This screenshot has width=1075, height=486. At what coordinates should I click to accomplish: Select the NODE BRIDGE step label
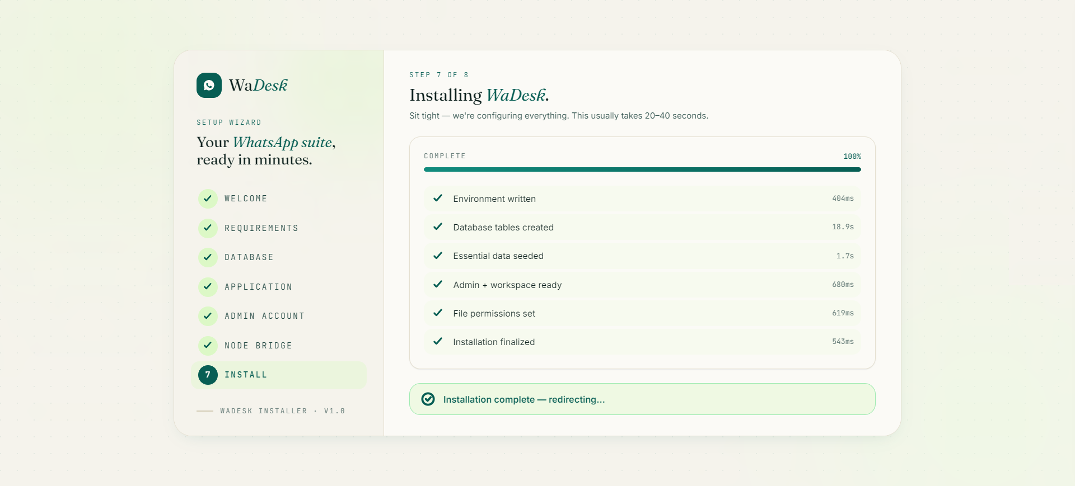(x=258, y=346)
